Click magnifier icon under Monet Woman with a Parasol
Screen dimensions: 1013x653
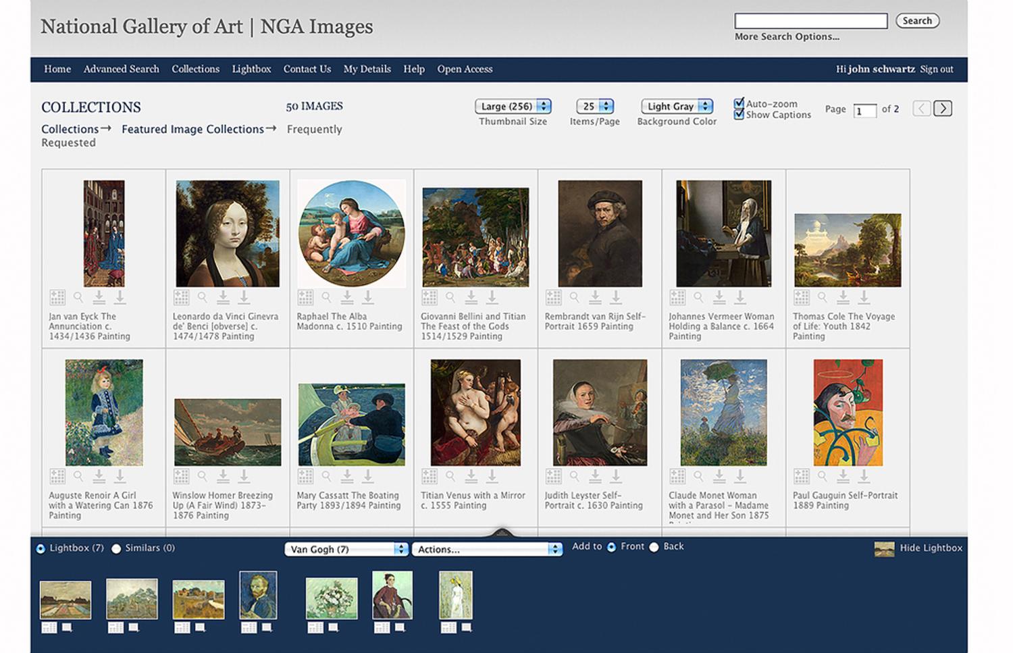click(699, 477)
